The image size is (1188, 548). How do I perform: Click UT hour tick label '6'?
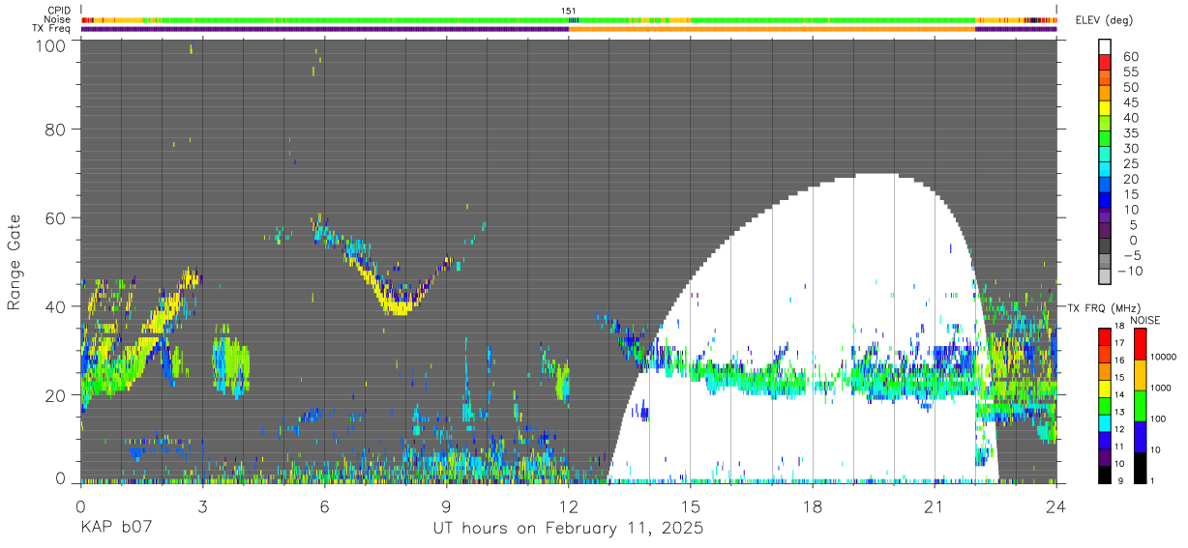pos(324,505)
